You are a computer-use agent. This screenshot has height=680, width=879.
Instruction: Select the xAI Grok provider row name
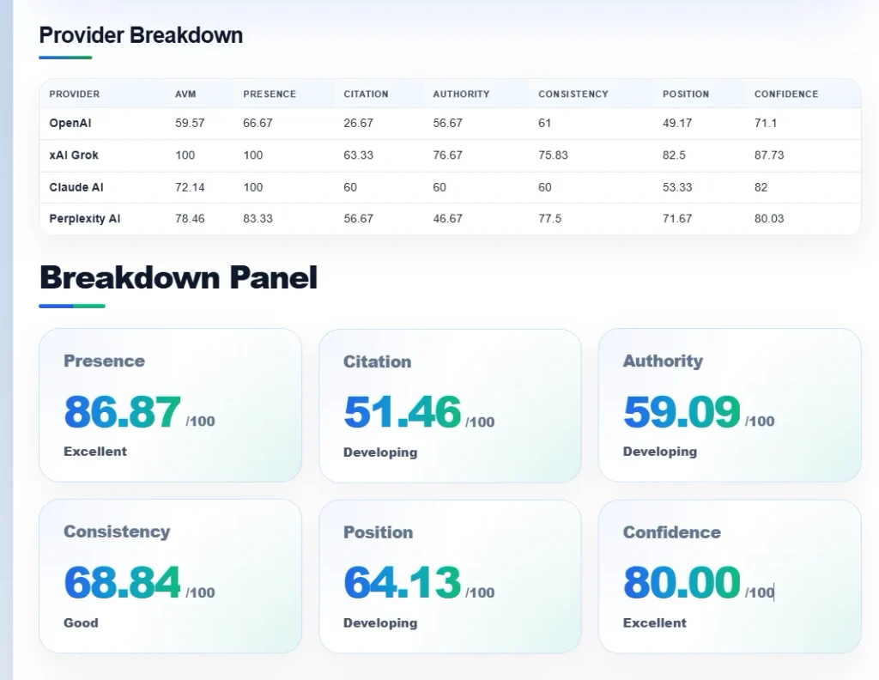click(74, 155)
